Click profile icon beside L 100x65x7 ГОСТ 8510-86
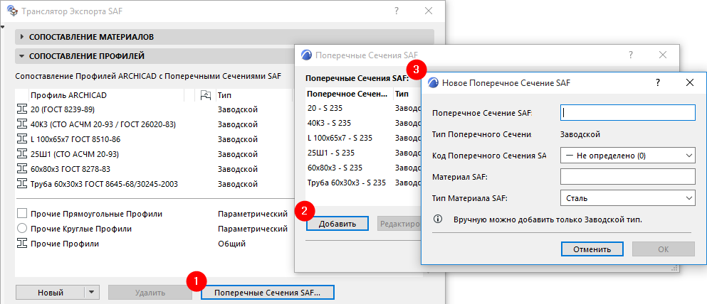Screen dimensions: 707x304 pyautogui.click(x=21, y=139)
